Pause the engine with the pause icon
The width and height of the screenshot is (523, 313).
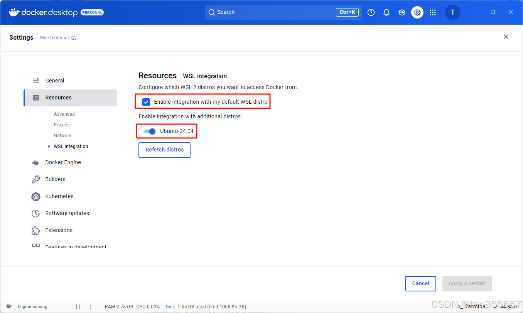click(x=78, y=307)
